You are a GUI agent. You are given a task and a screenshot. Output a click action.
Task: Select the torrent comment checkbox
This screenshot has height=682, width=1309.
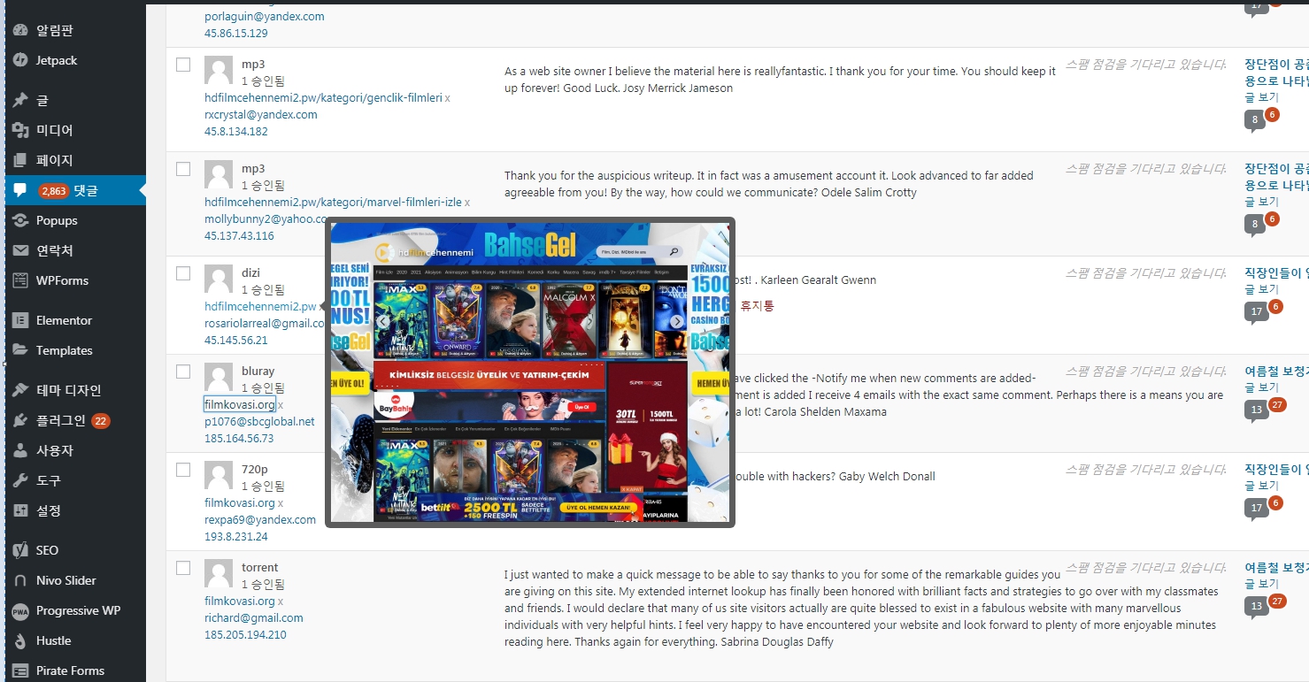point(183,568)
